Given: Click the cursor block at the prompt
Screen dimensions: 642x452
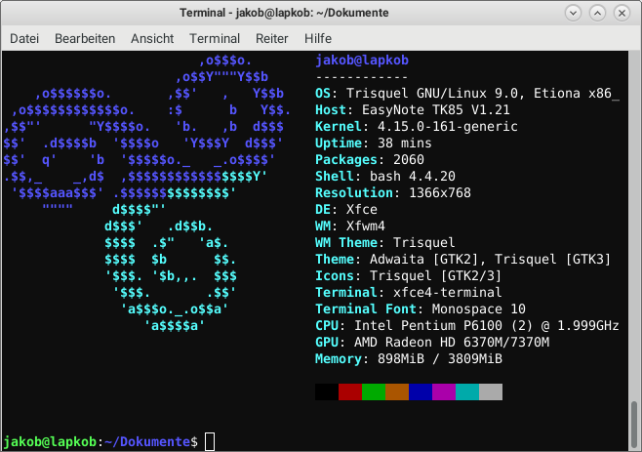Looking at the screenshot, I should tap(210, 442).
